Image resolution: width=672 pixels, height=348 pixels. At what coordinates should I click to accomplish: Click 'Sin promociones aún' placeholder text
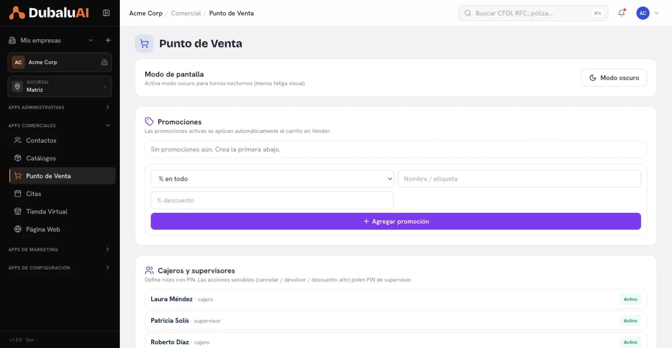coord(215,150)
